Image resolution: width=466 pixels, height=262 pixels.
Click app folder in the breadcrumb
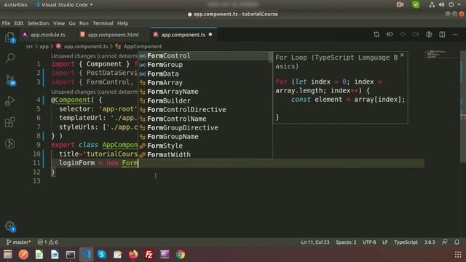pyautogui.click(x=44, y=47)
